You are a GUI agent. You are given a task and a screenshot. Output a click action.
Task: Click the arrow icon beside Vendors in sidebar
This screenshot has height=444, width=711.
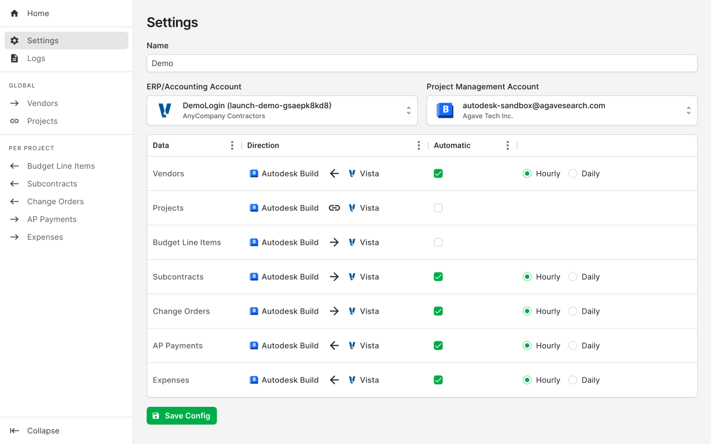[x=14, y=103]
